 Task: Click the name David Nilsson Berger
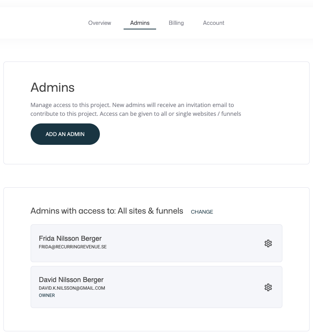[71, 279]
